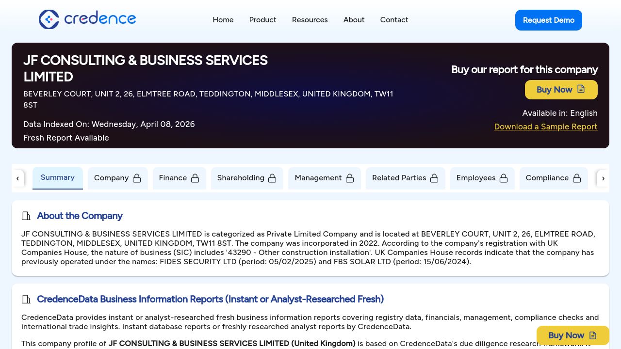Click the lock icon on Management tab

click(x=350, y=178)
